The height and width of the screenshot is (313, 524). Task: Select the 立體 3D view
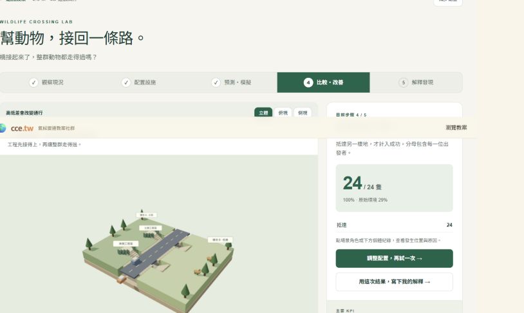tap(263, 112)
